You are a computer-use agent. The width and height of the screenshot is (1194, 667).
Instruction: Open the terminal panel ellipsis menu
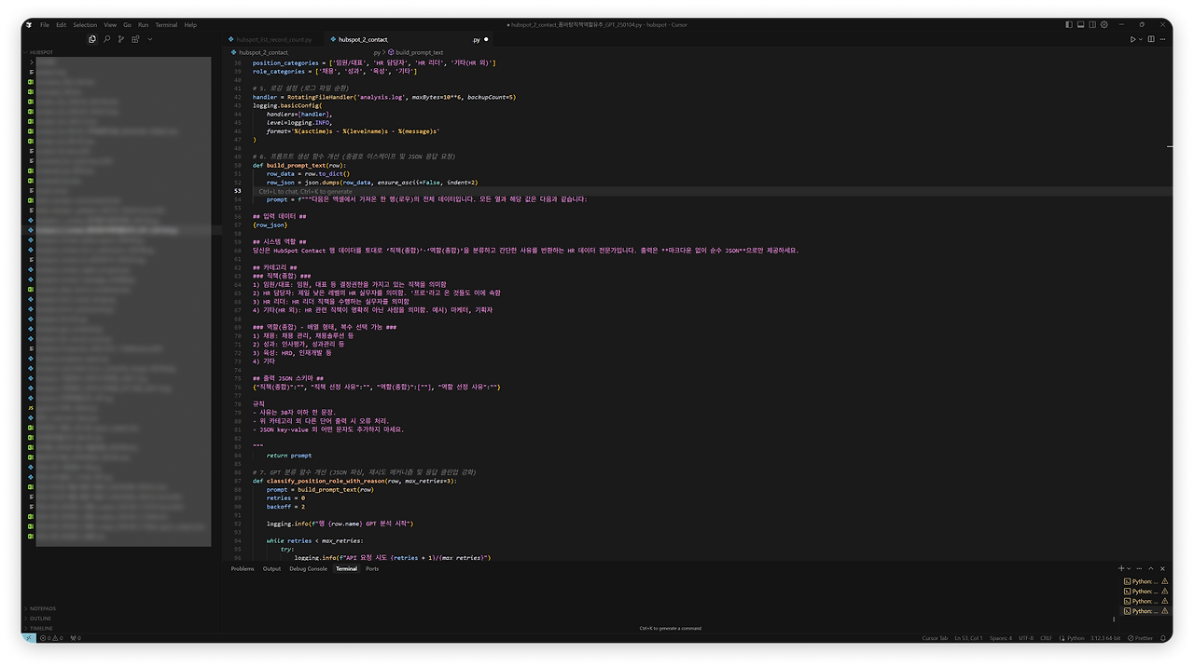(x=1140, y=568)
